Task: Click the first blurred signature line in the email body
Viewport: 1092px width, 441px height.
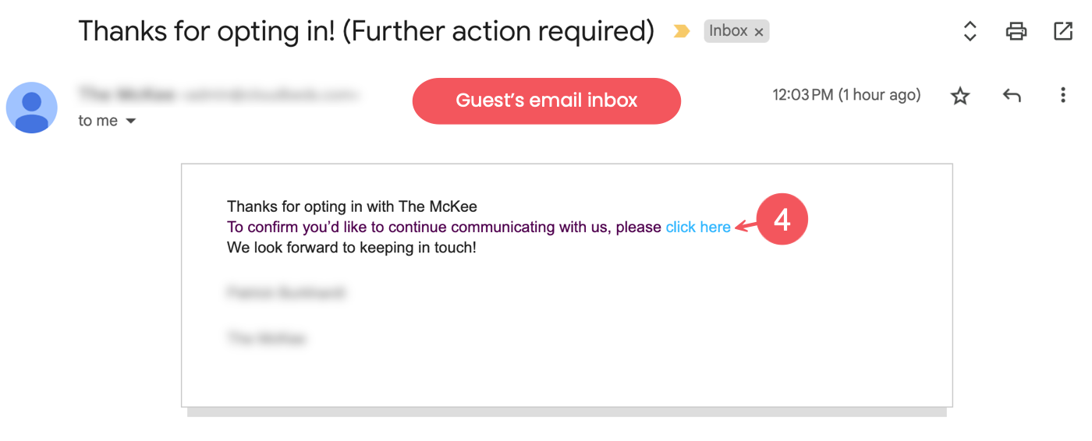Action: (x=286, y=293)
